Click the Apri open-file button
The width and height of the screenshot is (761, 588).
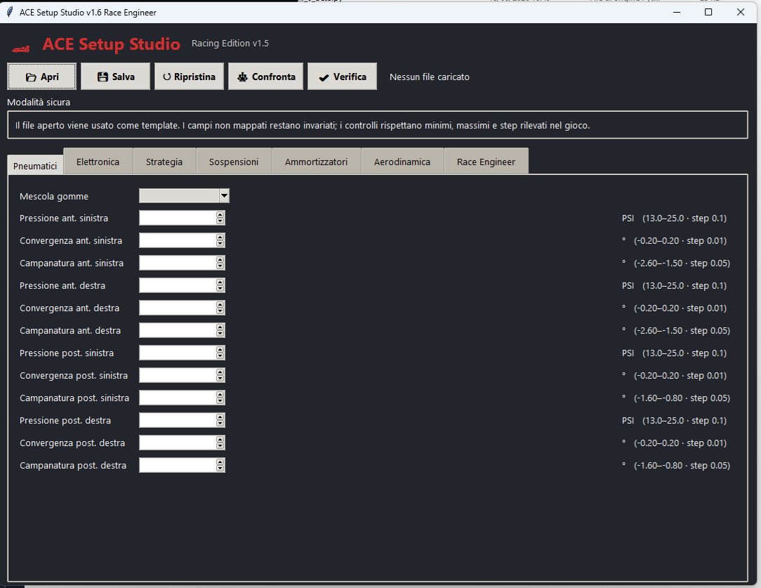click(x=41, y=77)
